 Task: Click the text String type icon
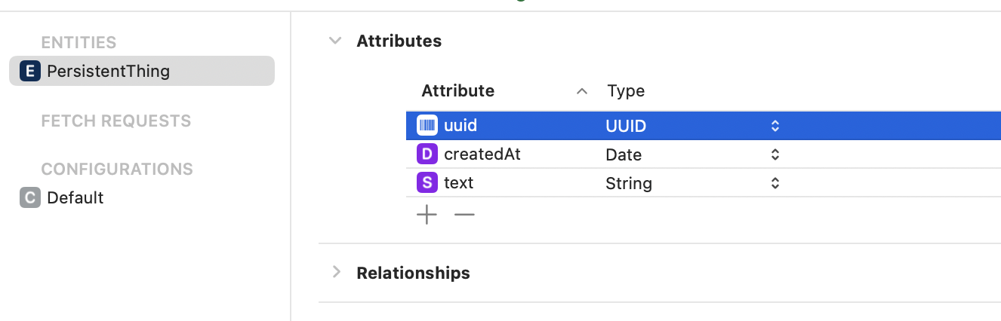pos(427,183)
